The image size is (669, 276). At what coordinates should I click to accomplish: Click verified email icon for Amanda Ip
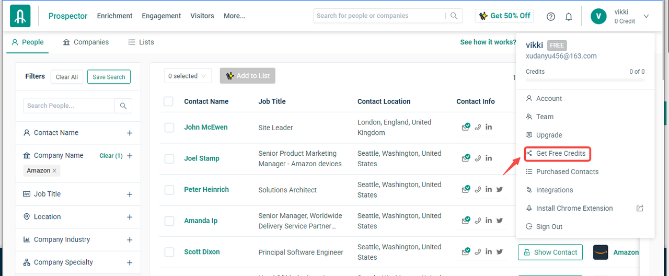(466, 221)
